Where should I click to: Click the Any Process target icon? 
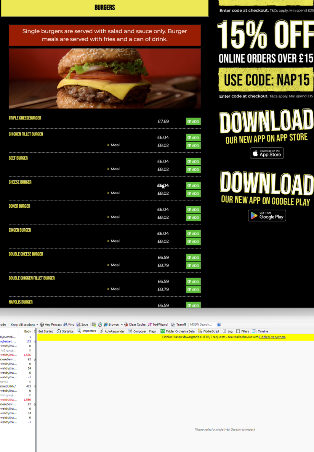42,324
